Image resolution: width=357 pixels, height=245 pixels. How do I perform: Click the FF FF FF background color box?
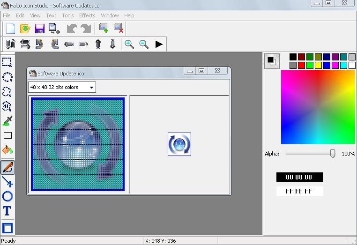(x=299, y=191)
